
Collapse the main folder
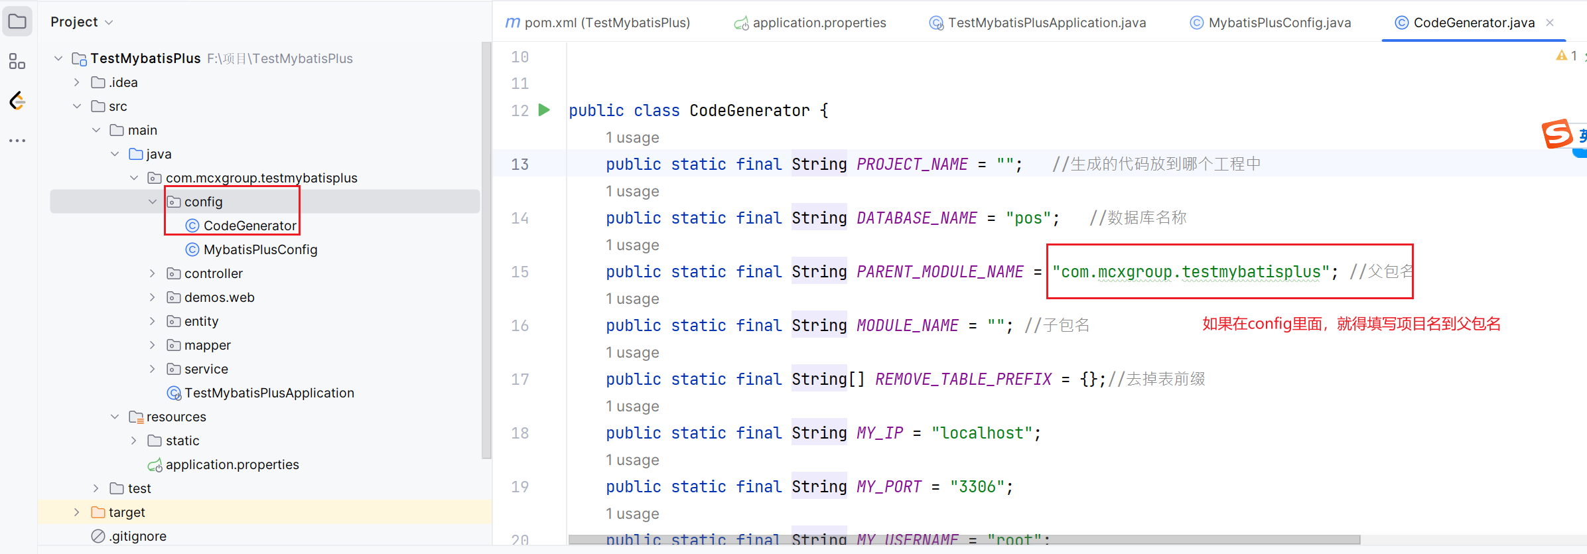pyautogui.click(x=96, y=130)
